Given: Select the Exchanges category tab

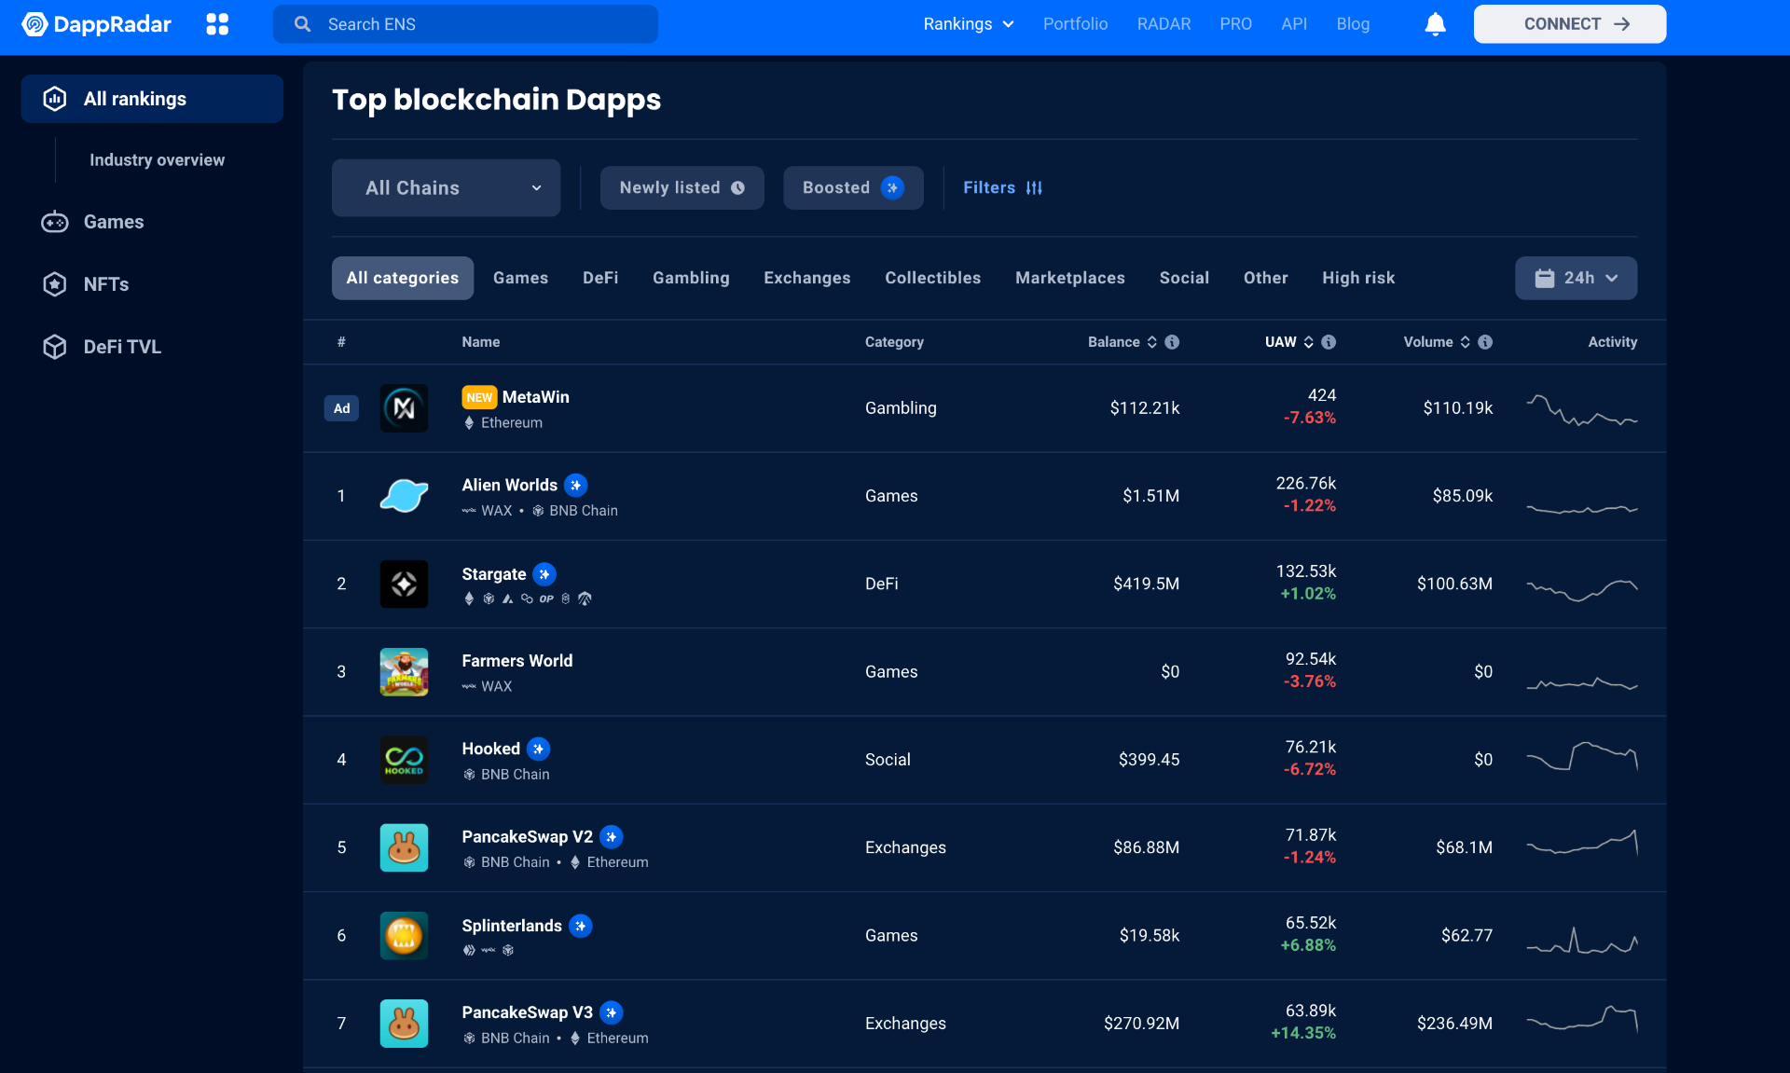Looking at the screenshot, I should click(x=807, y=278).
